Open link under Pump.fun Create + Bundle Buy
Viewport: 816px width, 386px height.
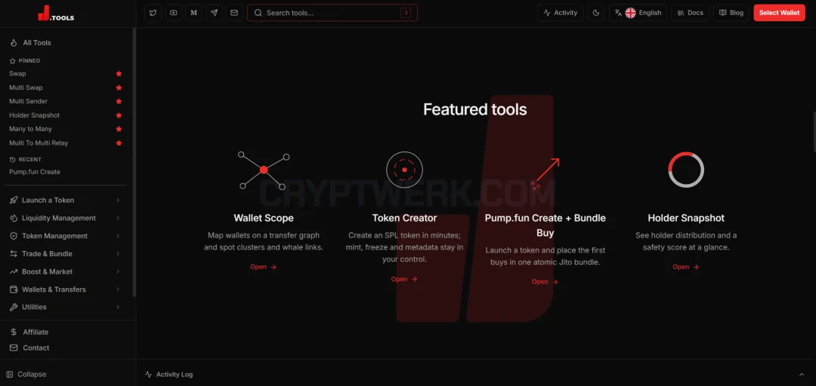[545, 282]
